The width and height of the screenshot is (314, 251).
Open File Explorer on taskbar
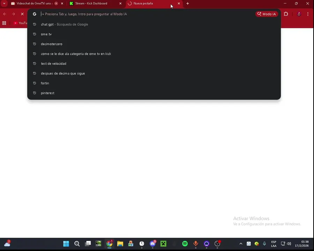(120, 244)
